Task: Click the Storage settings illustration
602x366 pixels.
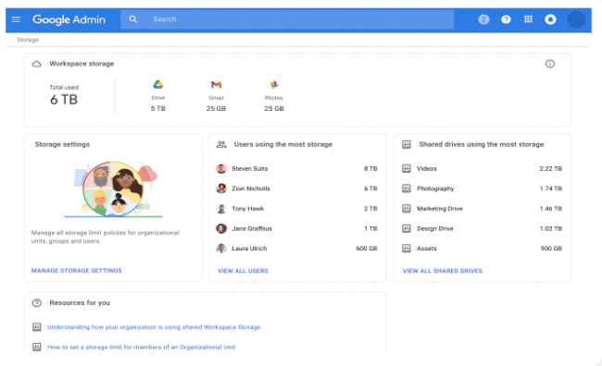Action: click(114, 189)
